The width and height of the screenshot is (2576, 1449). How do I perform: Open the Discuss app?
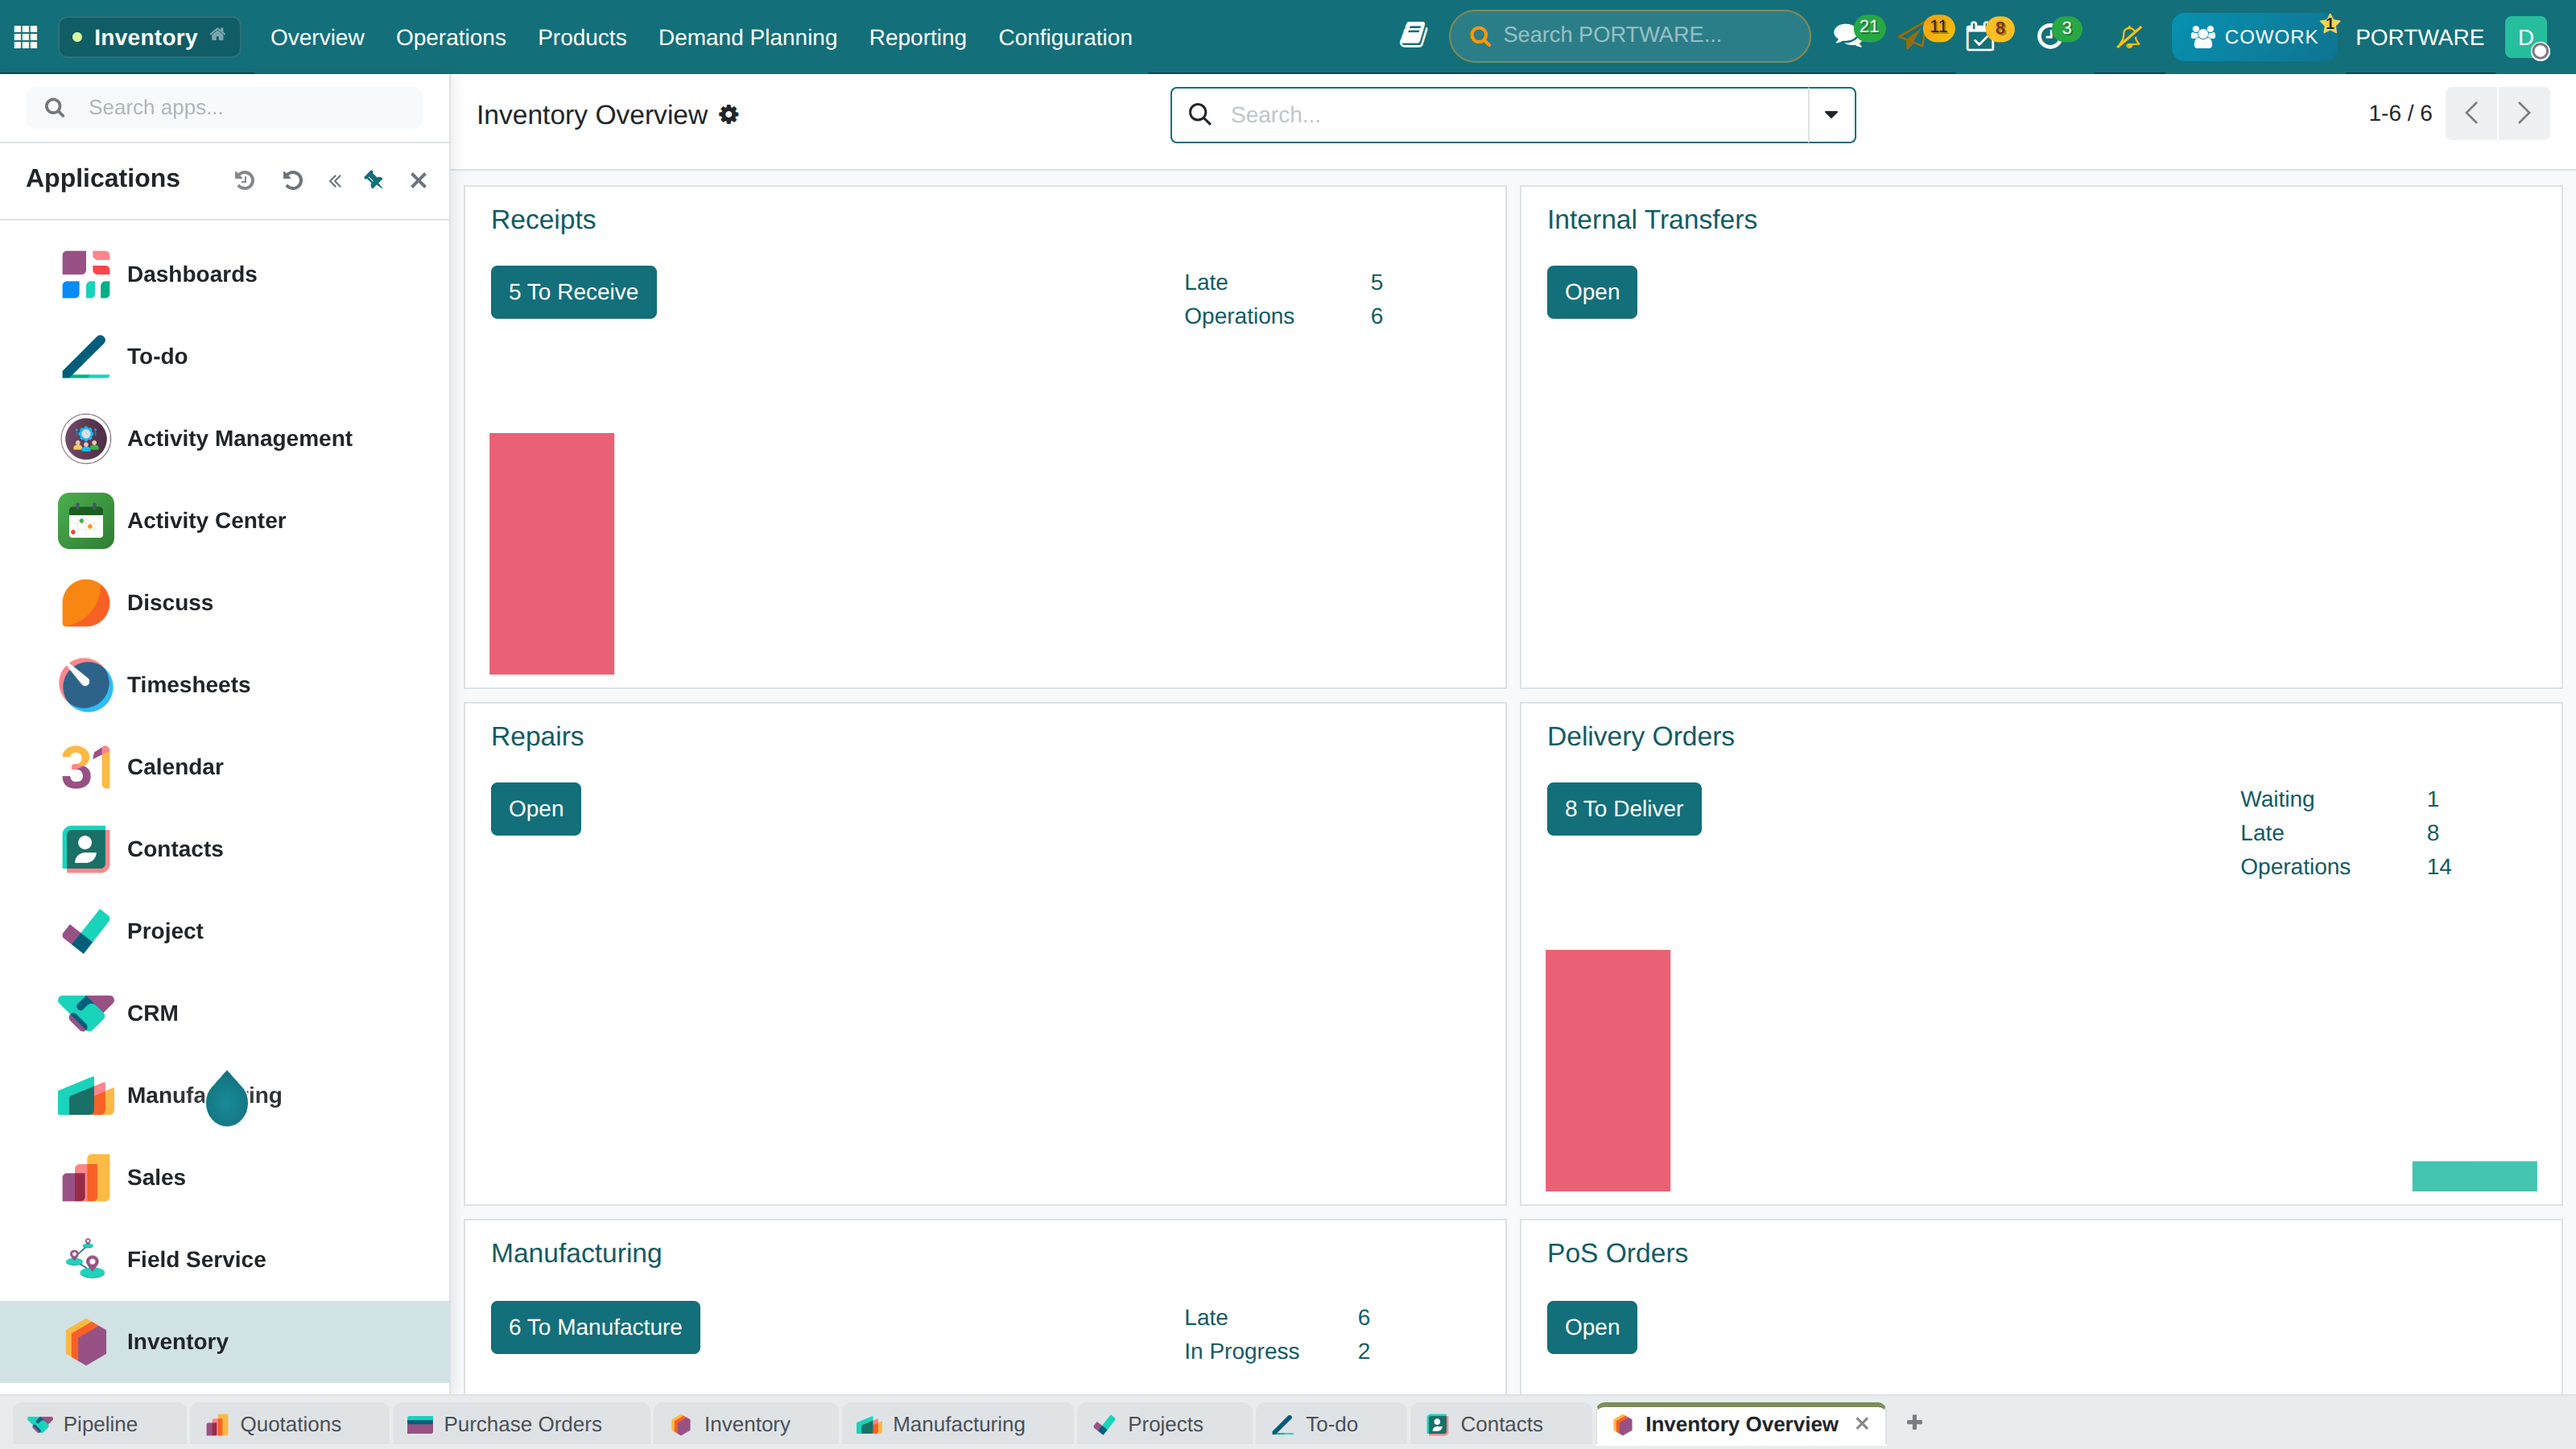click(x=225, y=602)
